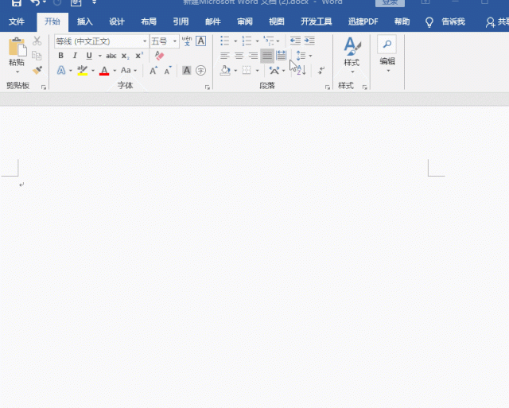Open the font size dropdown

(x=175, y=41)
